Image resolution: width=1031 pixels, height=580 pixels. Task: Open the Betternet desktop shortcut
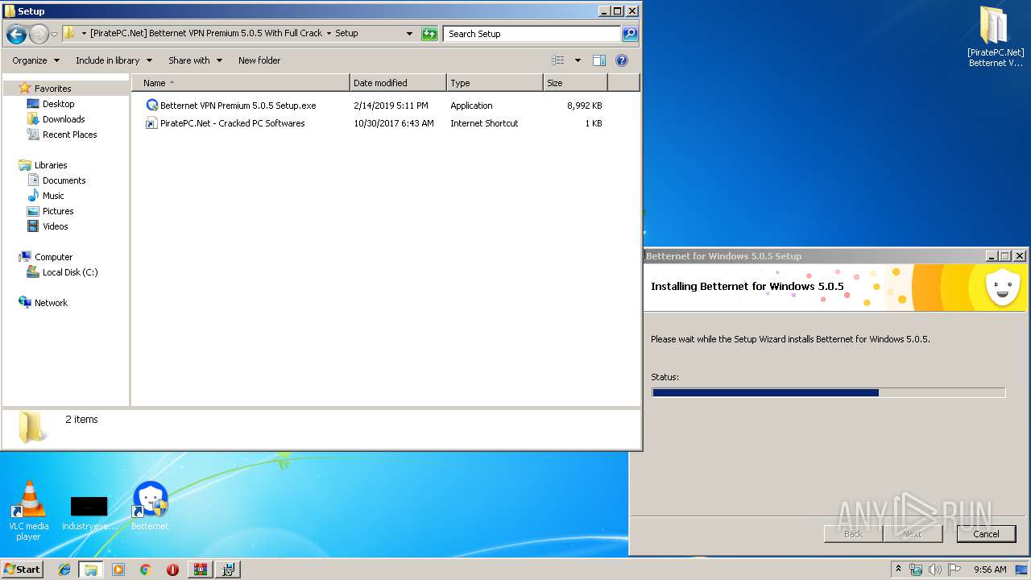tap(150, 506)
